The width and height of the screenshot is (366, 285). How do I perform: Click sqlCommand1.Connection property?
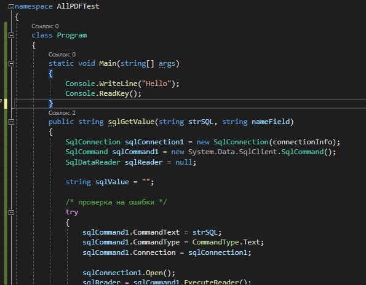pos(129,252)
